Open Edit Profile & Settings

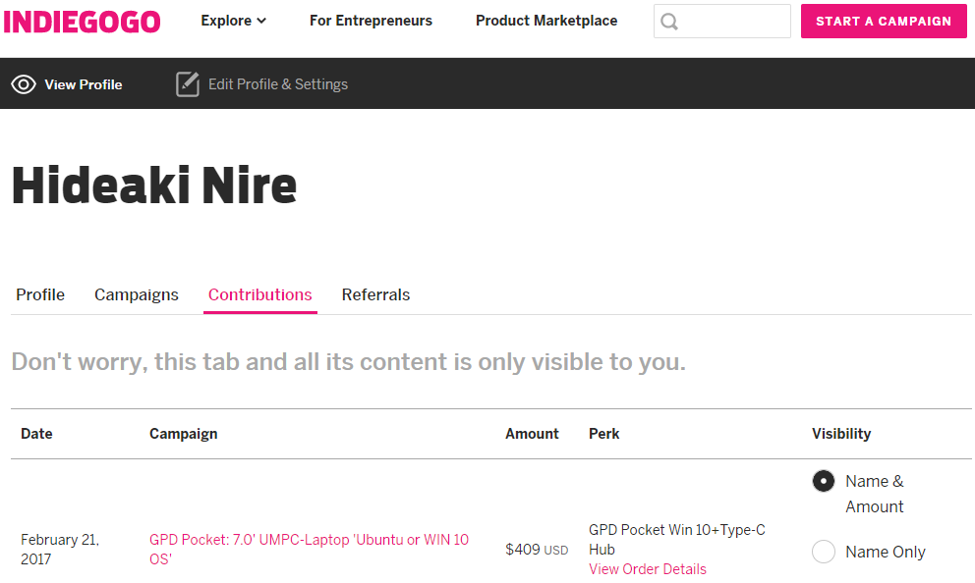click(278, 84)
